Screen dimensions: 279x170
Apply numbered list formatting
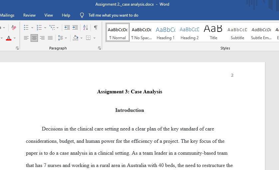point(39,28)
